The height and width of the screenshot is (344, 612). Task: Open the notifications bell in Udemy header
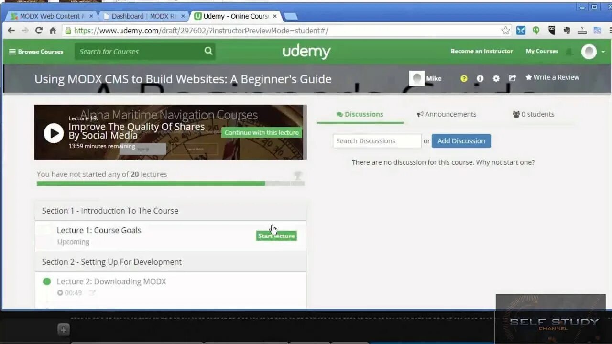[x=569, y=51]
